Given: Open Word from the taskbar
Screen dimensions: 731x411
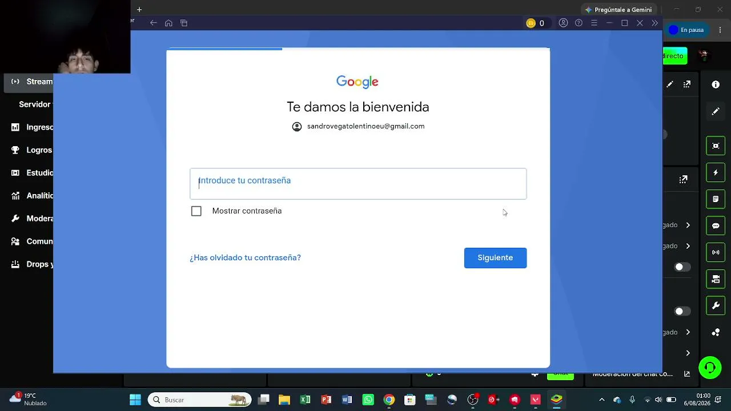Looking at the screenshot, I should [347, 400].
